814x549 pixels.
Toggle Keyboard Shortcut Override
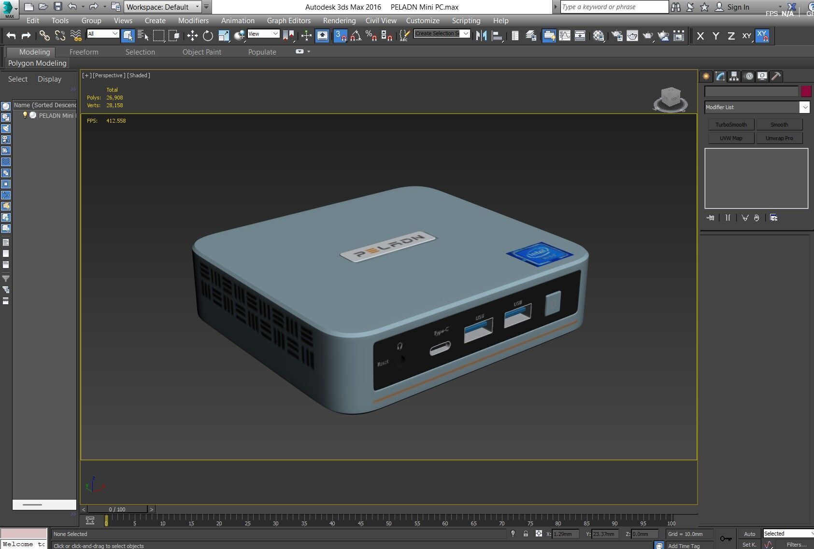(x=322, y=36)
